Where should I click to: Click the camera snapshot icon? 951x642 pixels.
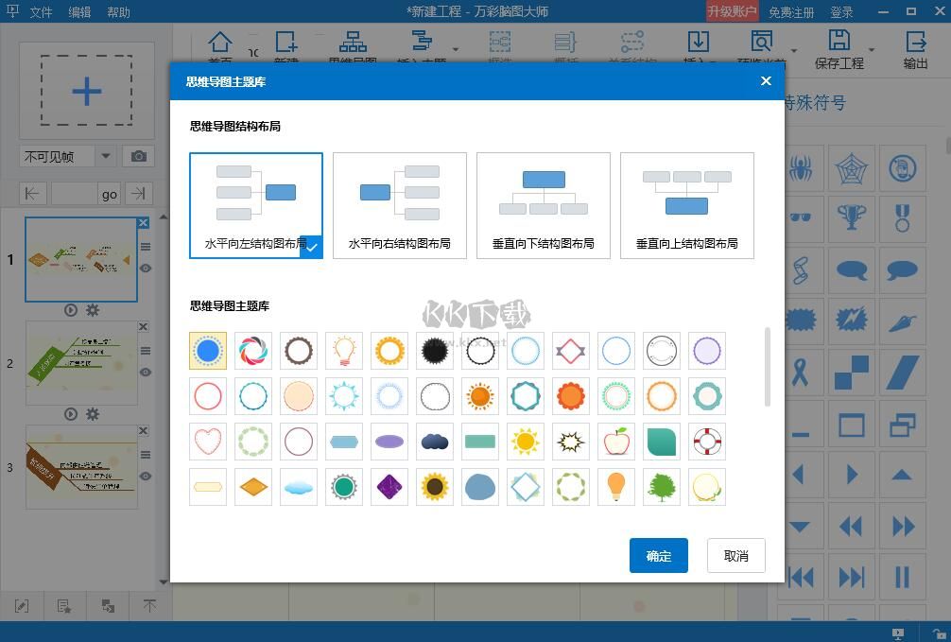tap(138, 157)
